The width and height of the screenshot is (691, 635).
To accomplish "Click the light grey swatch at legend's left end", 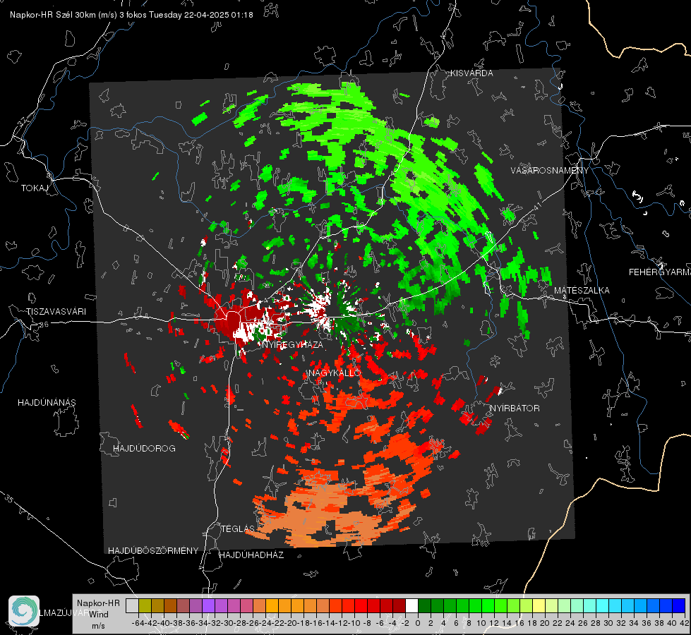I will pyautogui.click(x=132, y=606).
